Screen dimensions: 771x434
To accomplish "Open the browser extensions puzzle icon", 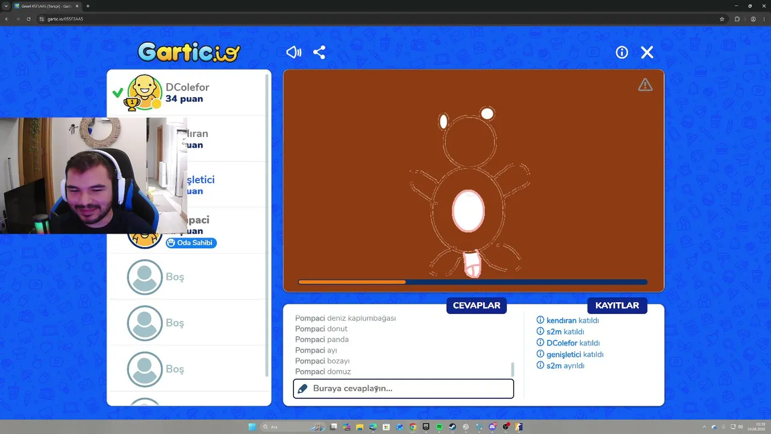I will (x=737, y=19).
